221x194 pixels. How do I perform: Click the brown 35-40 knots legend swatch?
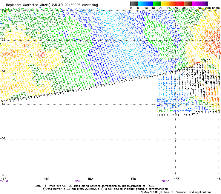(188, 4)
